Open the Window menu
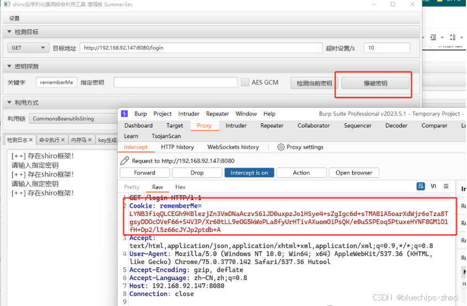This screenshot has height=306, width=467. (x=246, y=114)
